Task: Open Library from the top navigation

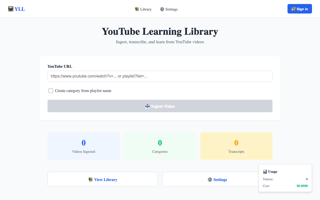Action: click(x=143, y=9)
